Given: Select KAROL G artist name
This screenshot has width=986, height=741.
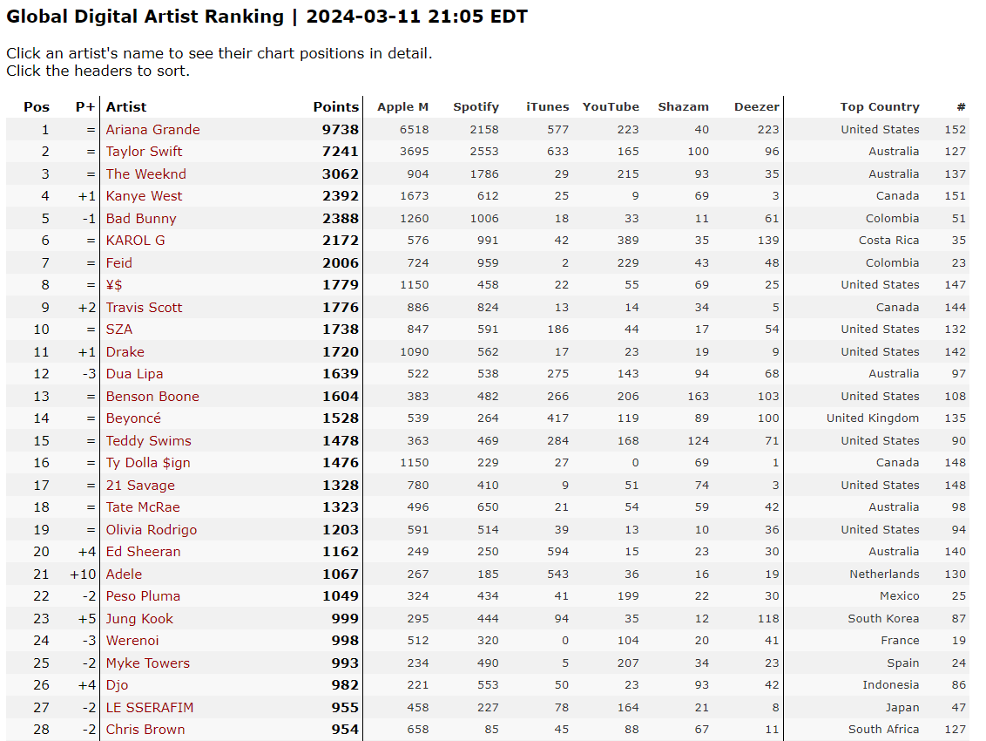Looking at the screenshot, I should (x=135, y=241).
